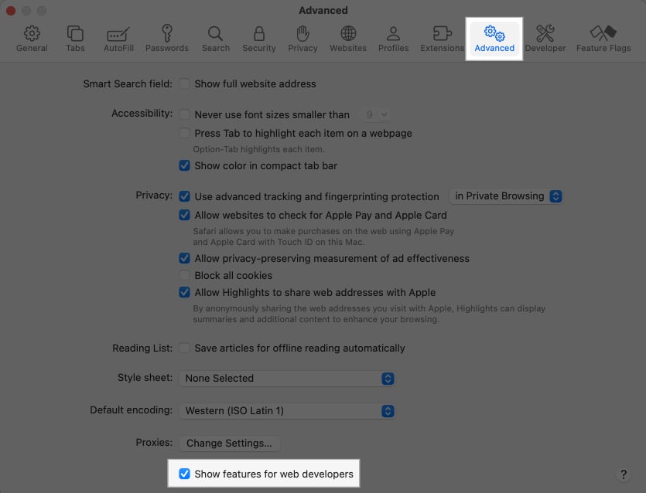Uncheck Allow websites to check Apple Pay
This screenshot has width=646, height=493.
click(184, 215)
